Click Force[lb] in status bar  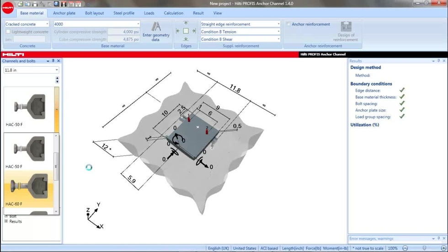(x=313, y=248)
